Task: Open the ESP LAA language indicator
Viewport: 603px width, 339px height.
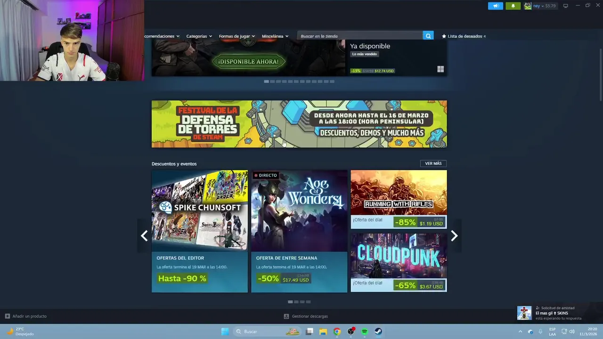Action: [552, 331]
